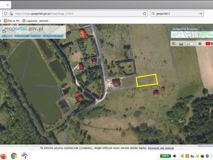Open the green help question mark icon
Viewport: 213px width, 160px height.
(x=200, y=44)
